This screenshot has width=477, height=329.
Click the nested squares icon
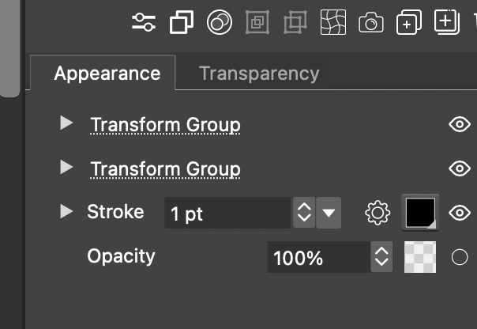pos(257,23)
